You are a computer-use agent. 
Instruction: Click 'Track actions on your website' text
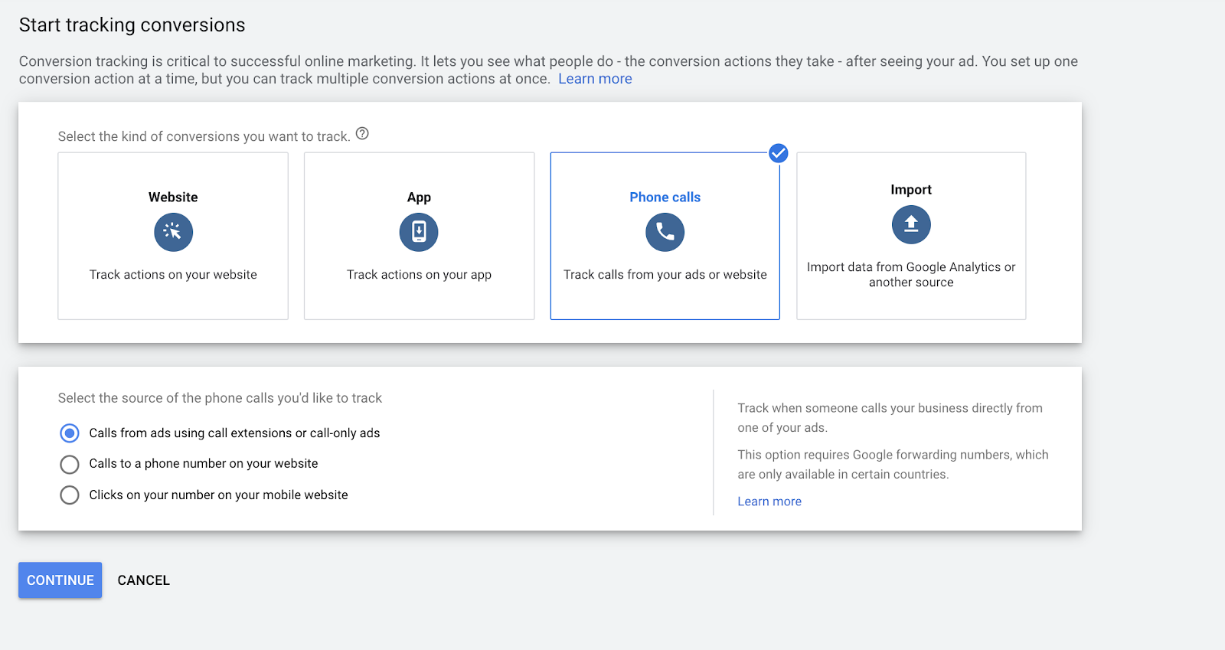pyautogui.click(x=173, y=275)
